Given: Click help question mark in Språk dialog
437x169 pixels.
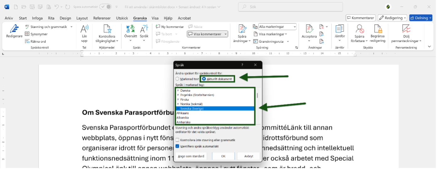Looking at the screenshot, I should (x=242, y=65).
